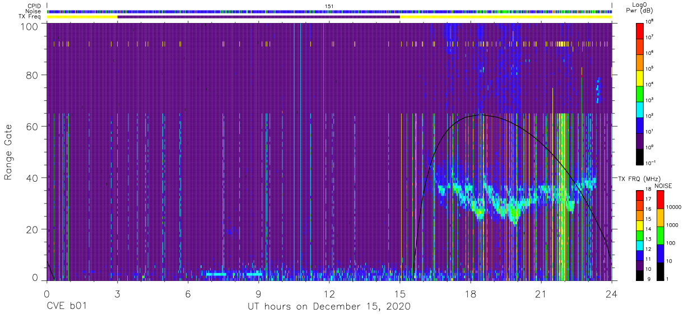Click the bright cyan streak near hour 7
Viewport: 688px width, 318px height.
(216, 274)
